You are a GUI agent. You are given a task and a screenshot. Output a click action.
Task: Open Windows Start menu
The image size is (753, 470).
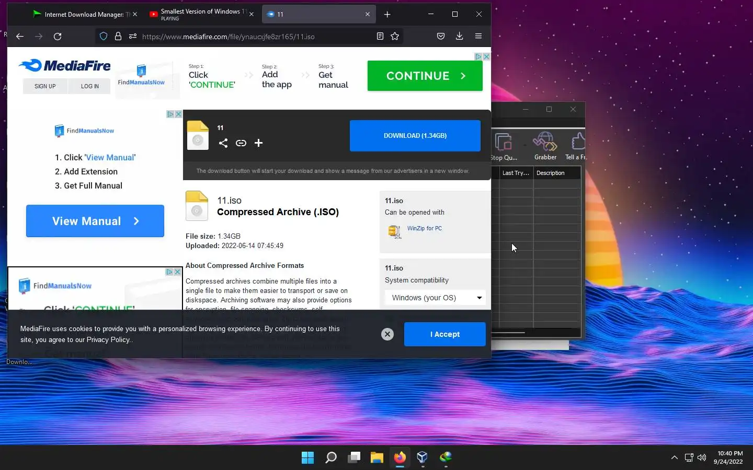[x=307, y=458]
